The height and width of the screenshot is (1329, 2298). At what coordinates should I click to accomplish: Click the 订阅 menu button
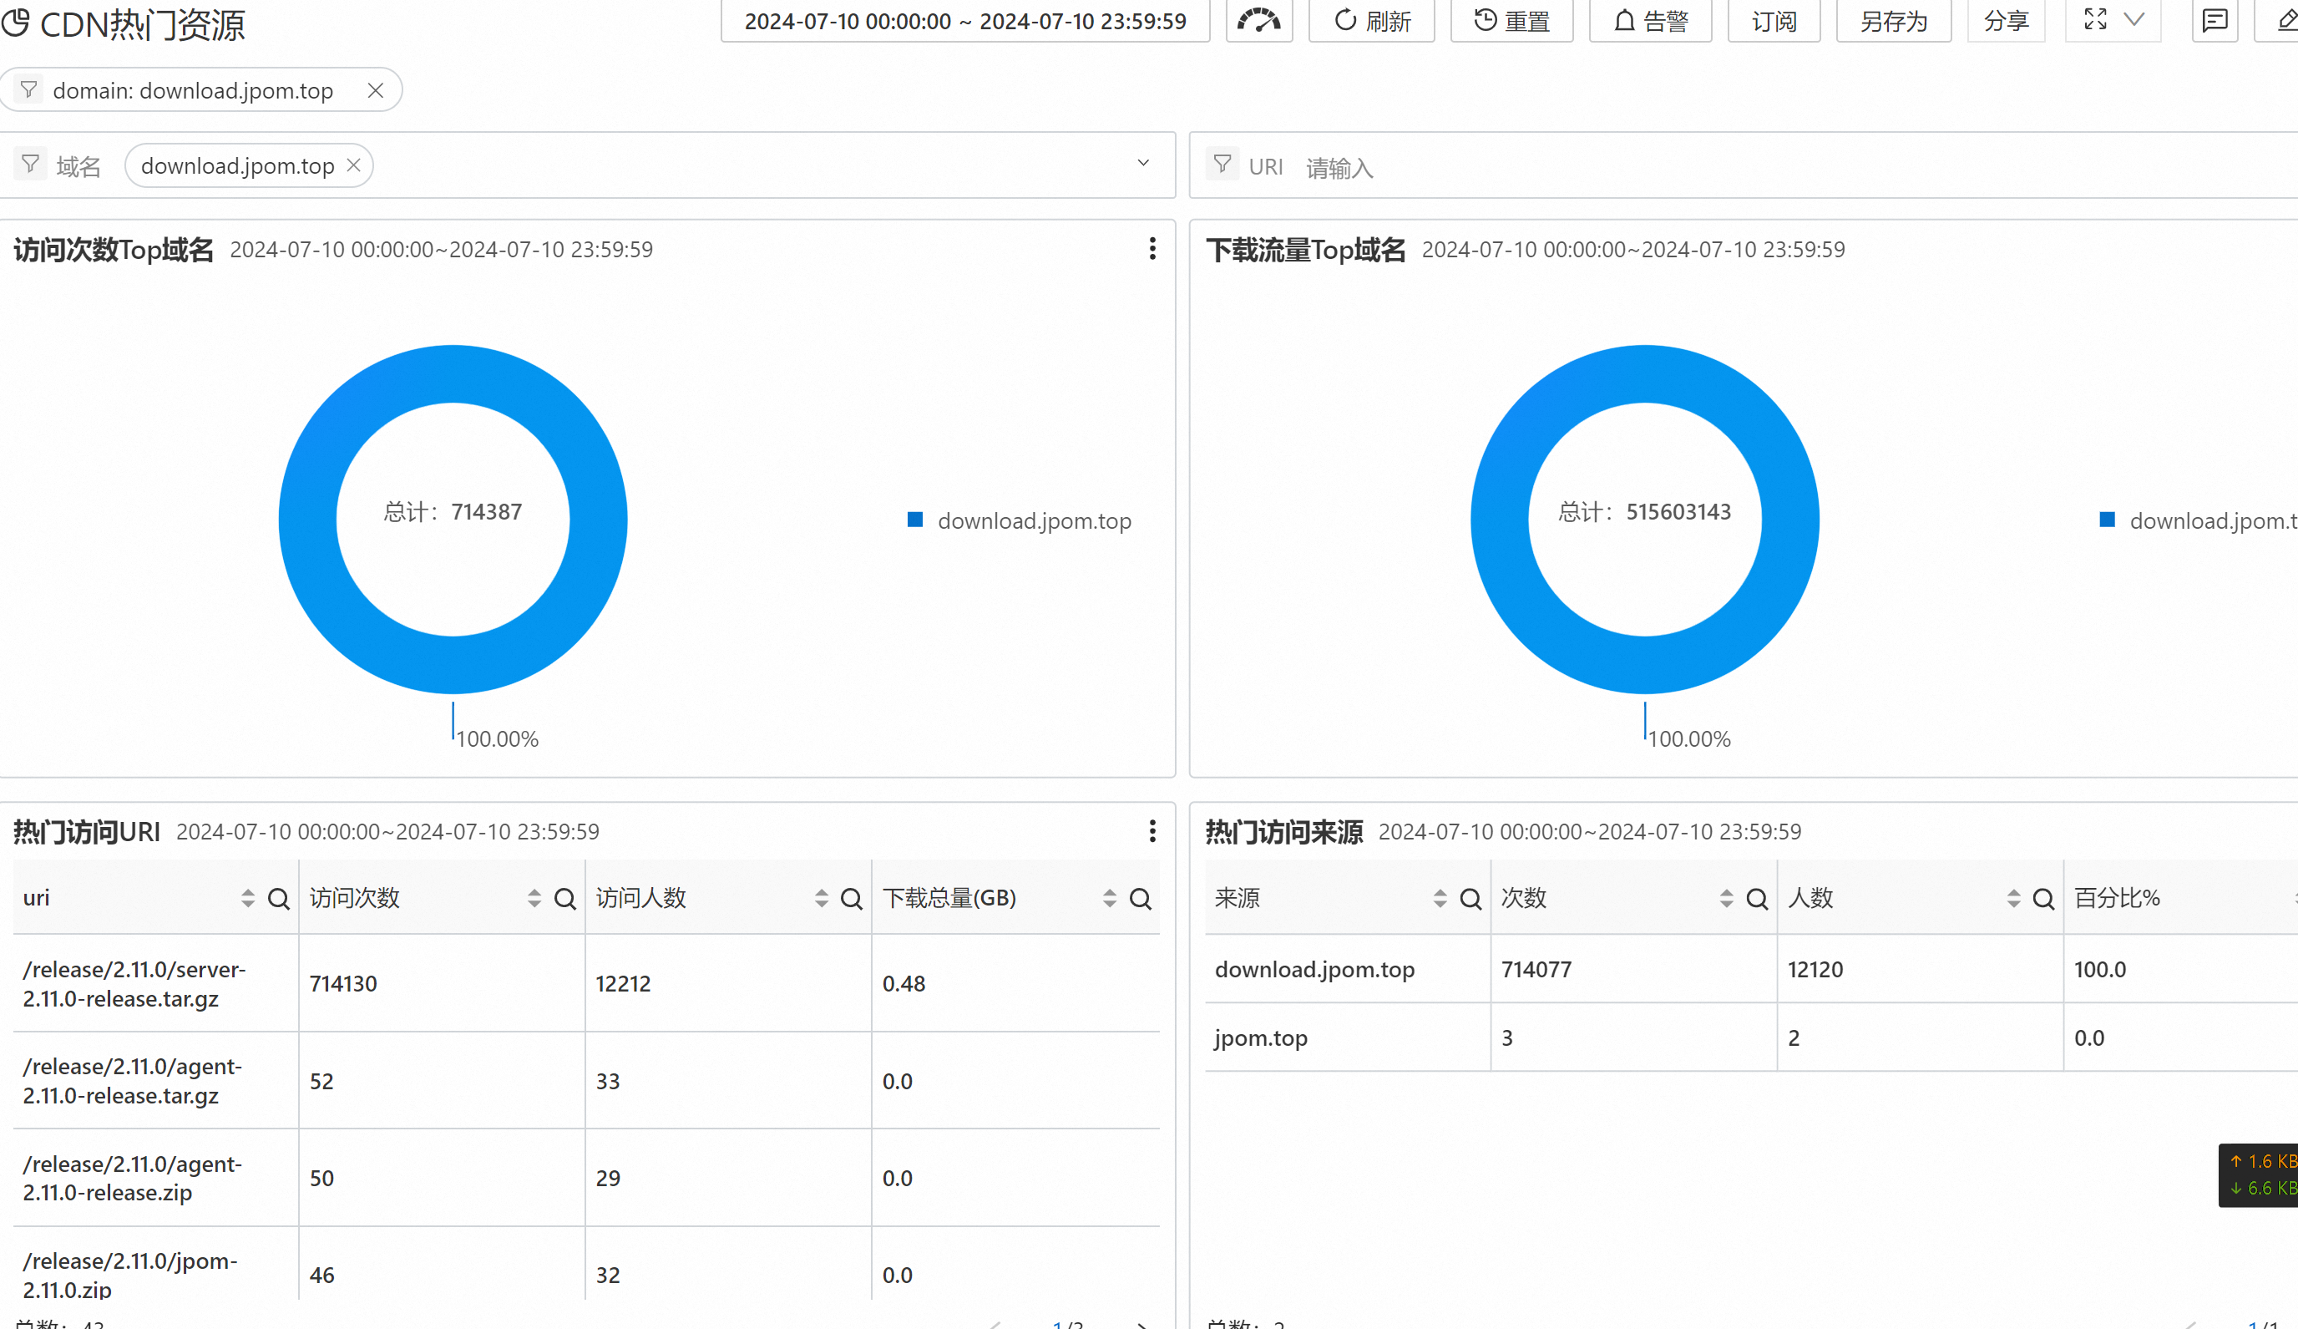[1774, 21]
